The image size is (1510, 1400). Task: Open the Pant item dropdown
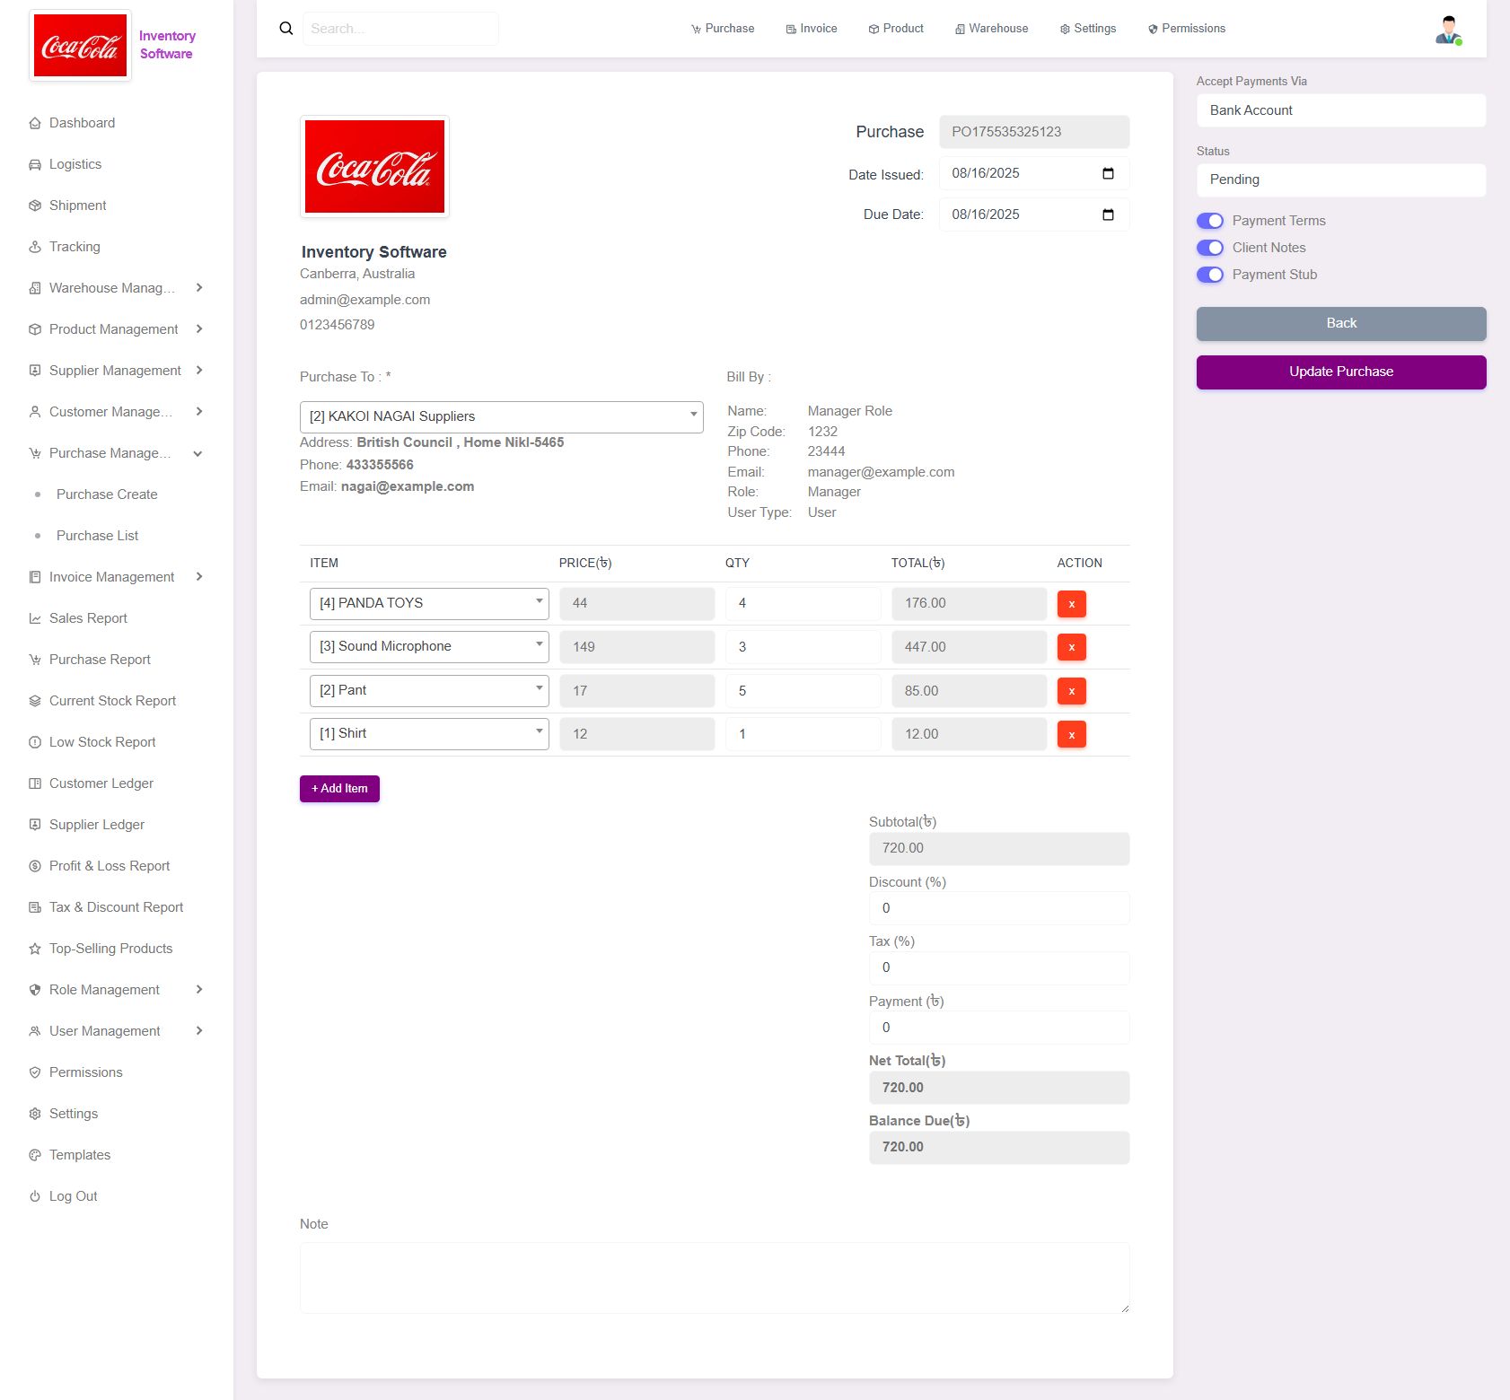428,690
